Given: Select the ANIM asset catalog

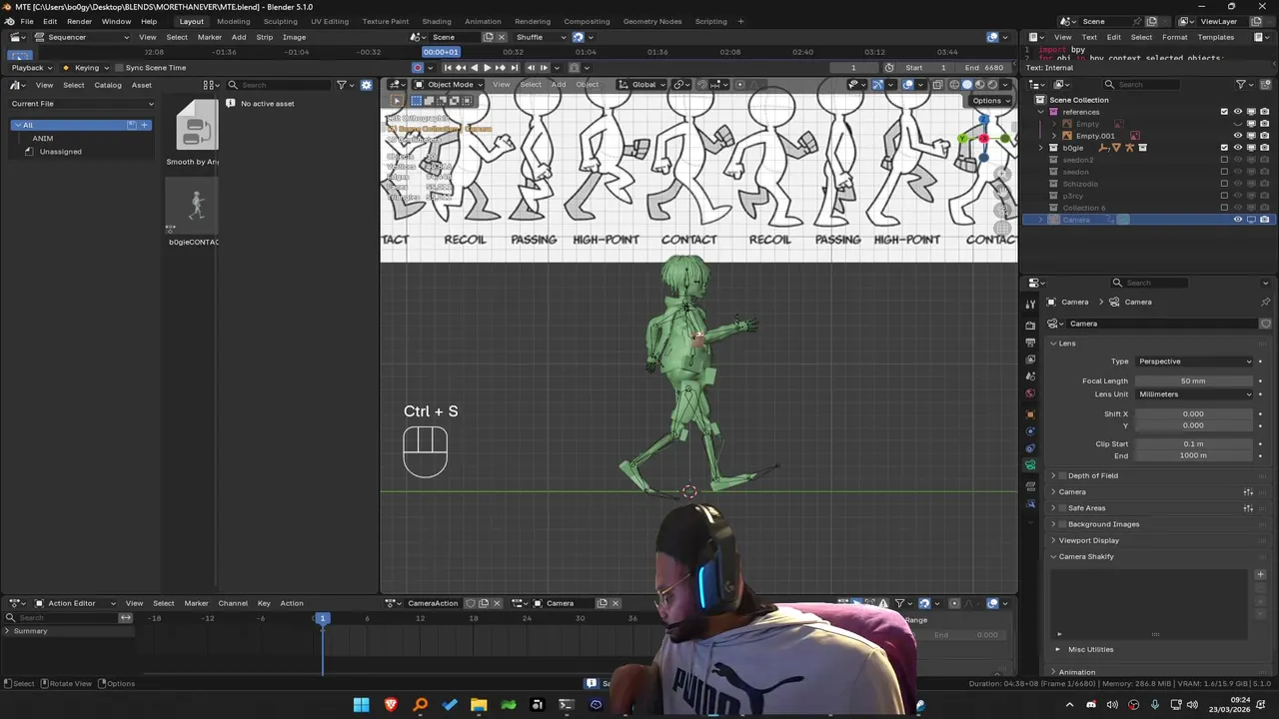Looking at the screenshot, I should pos(43,139).
